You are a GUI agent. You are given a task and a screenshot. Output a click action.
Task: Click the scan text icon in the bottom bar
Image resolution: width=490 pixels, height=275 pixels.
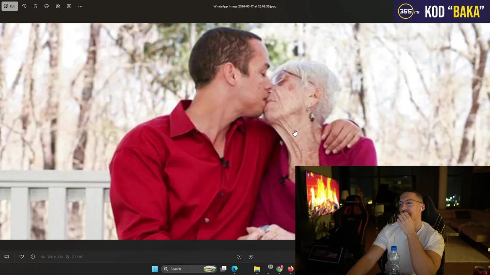[x=251, y=257]
